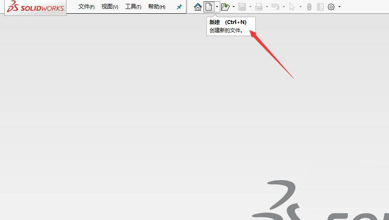Viewport: 389px width, 220px height.
Task: Click the Rebuild traffic light icon
Action: point(309,7)
